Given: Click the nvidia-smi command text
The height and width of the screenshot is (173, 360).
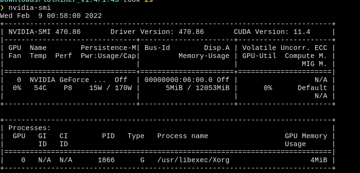Looking at the screenshot, I should pyautogui.click(x=30, y=8).
